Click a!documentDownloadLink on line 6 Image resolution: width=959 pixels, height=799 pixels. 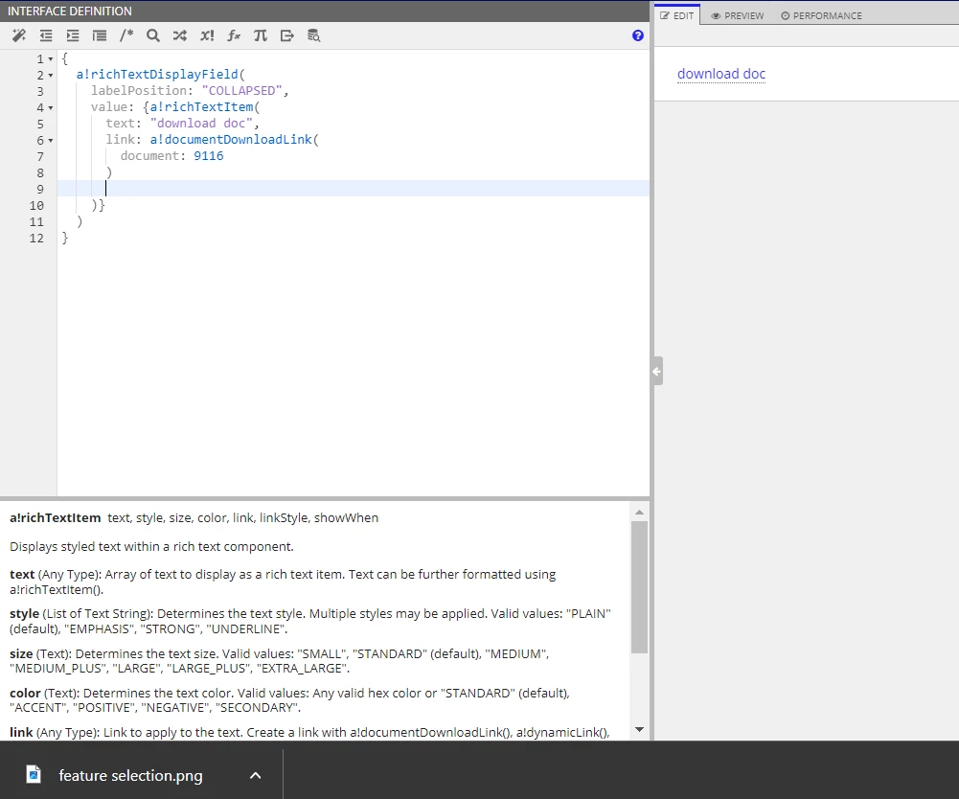(x=231, y=140)
